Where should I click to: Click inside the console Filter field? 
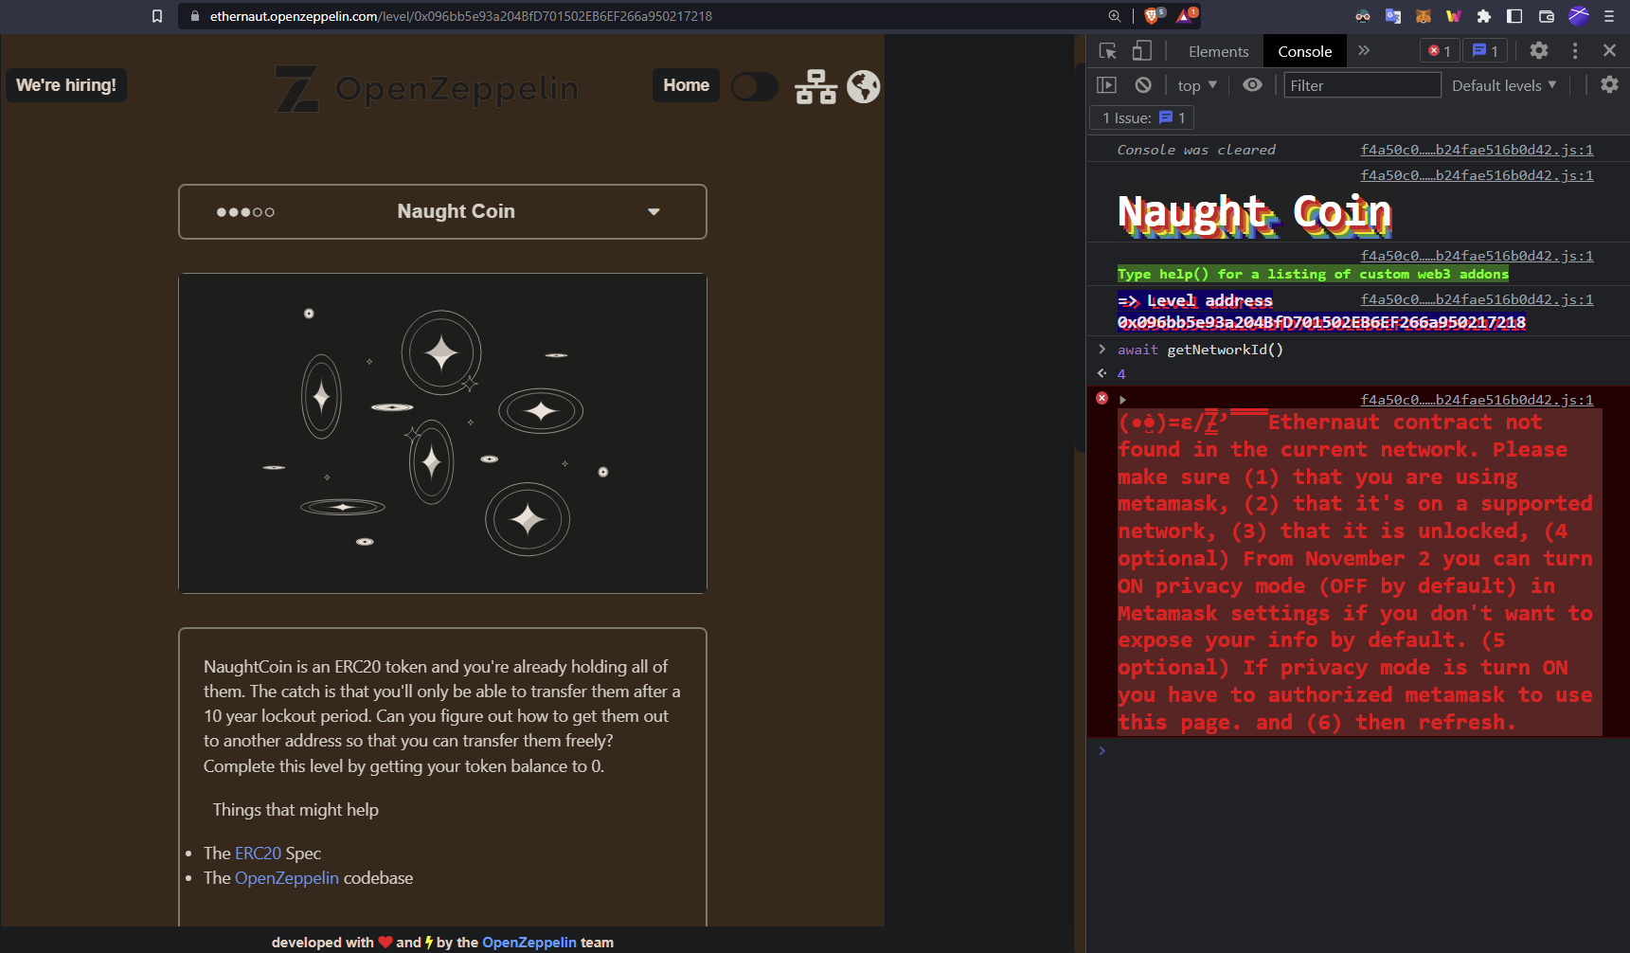point(1362,84)
